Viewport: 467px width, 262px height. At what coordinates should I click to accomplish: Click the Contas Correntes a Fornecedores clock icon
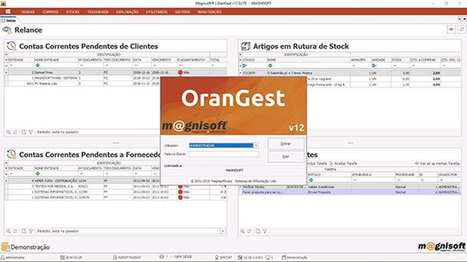[x=11, y=154]
